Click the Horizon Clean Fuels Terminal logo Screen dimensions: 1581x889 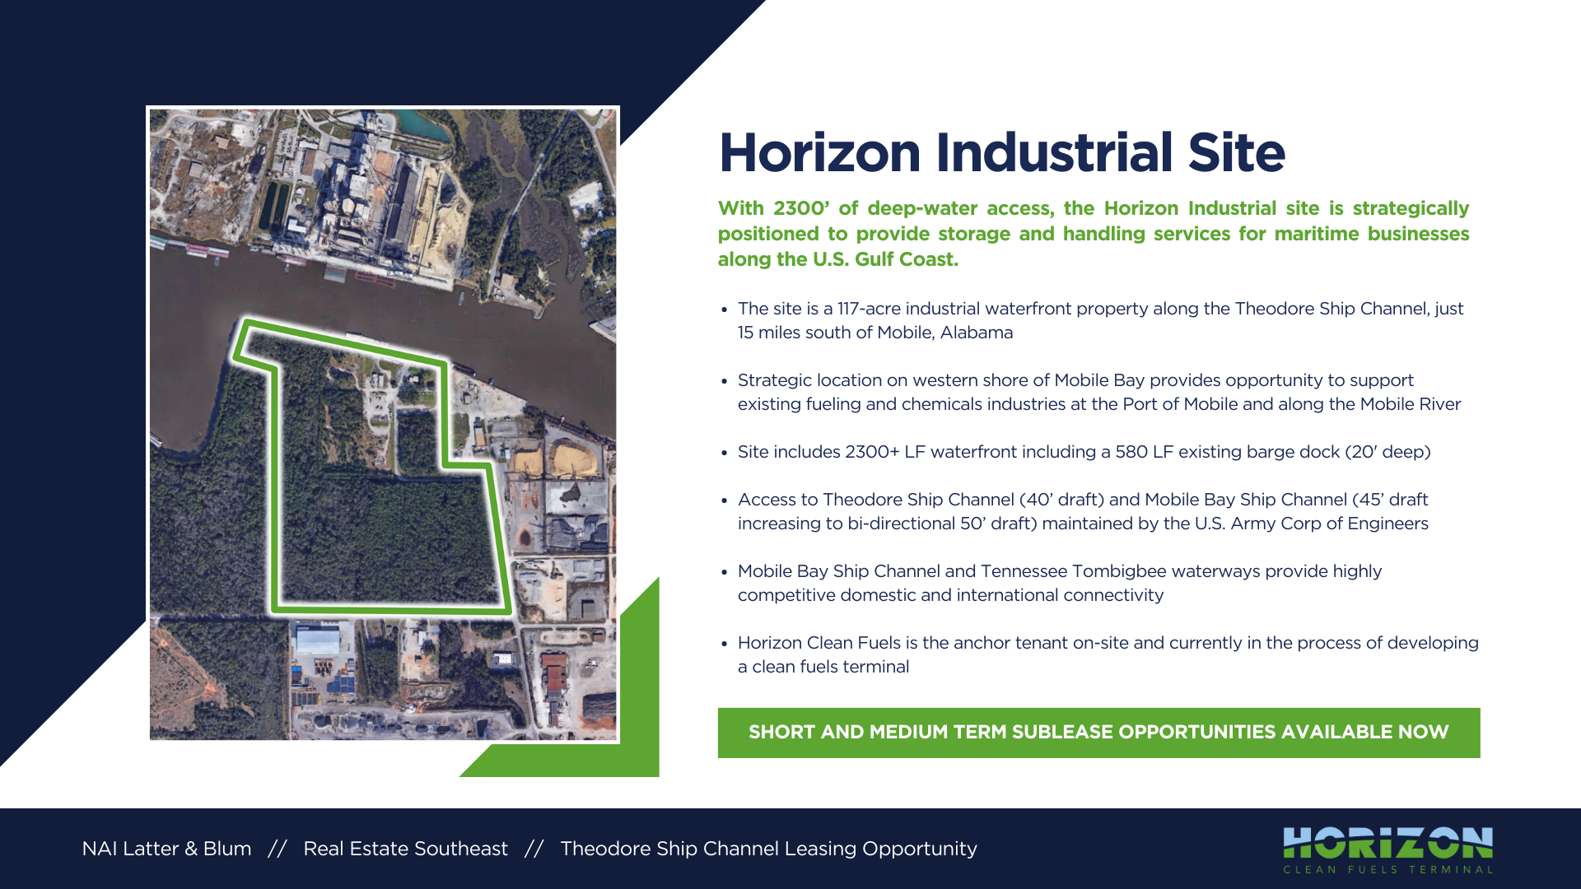coord(1388,850)
